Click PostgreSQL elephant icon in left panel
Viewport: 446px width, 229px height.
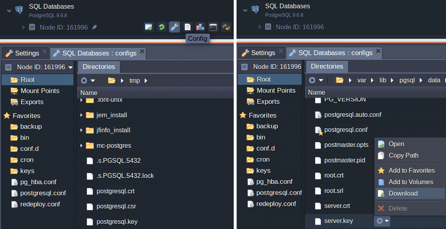point(19,10)
